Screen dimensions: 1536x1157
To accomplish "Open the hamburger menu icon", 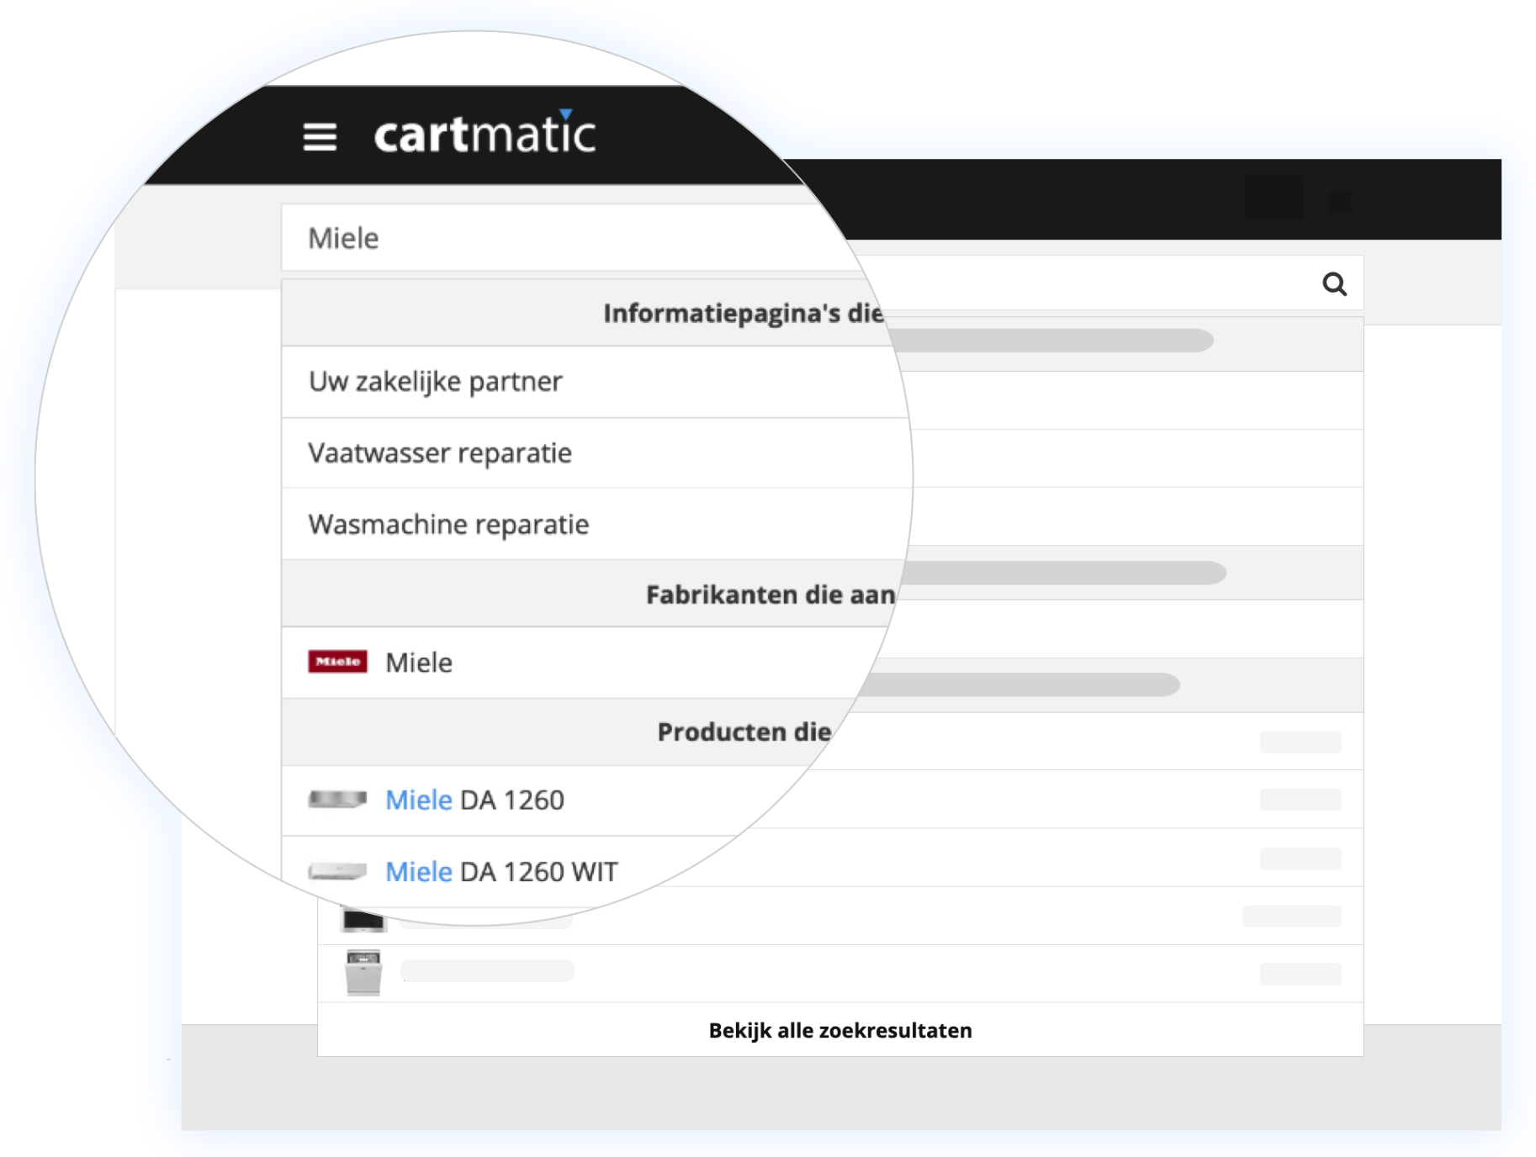I will [x=320, y=136].
